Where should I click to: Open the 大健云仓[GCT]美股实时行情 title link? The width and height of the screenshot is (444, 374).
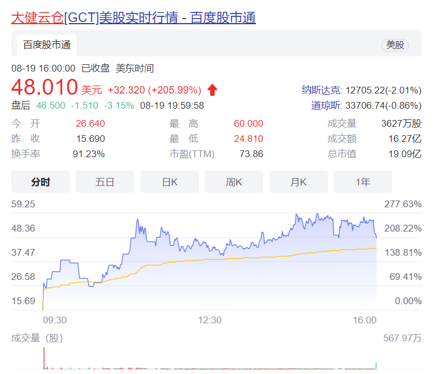tap(134, 18)
